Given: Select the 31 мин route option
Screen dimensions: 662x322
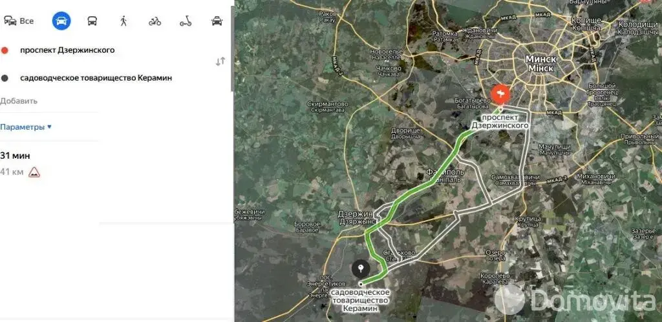Looking at the screenshot, I should pos(16,156).
